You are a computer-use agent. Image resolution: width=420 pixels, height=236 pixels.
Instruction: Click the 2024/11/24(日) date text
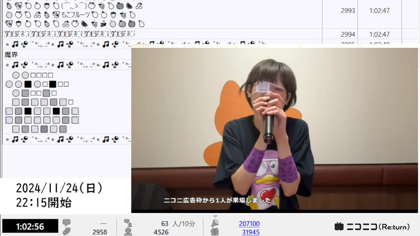[59, 188]
